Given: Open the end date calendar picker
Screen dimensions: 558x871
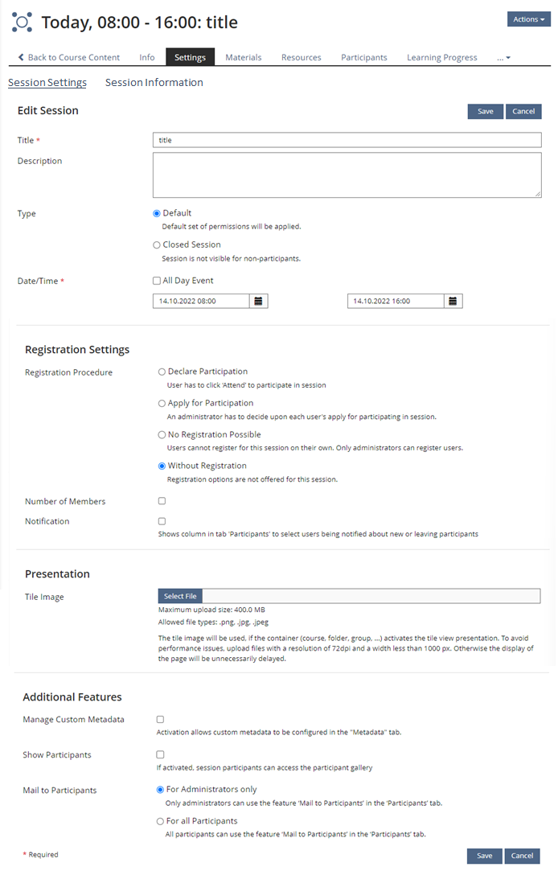Looking at the screenshot, I should (x=453, y=301).
